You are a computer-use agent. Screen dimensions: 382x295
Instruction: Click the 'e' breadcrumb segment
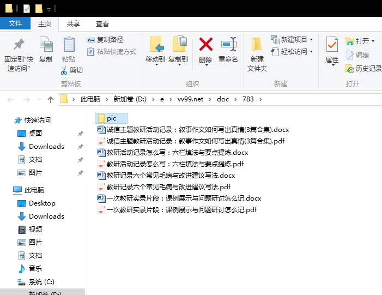[162, 99]
